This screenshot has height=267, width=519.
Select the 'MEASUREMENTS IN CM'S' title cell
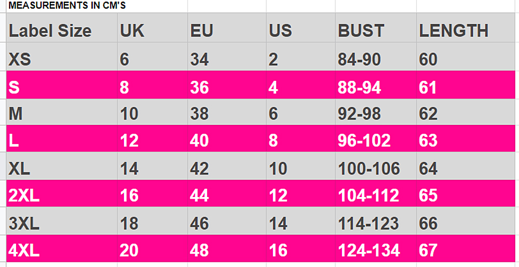pyautogui.click(x=67, y=6)
